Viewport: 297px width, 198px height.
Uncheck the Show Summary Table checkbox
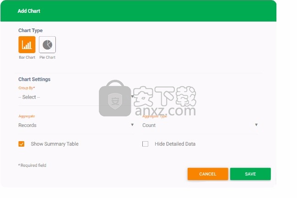pyautogui.click(x=22, y=144)
